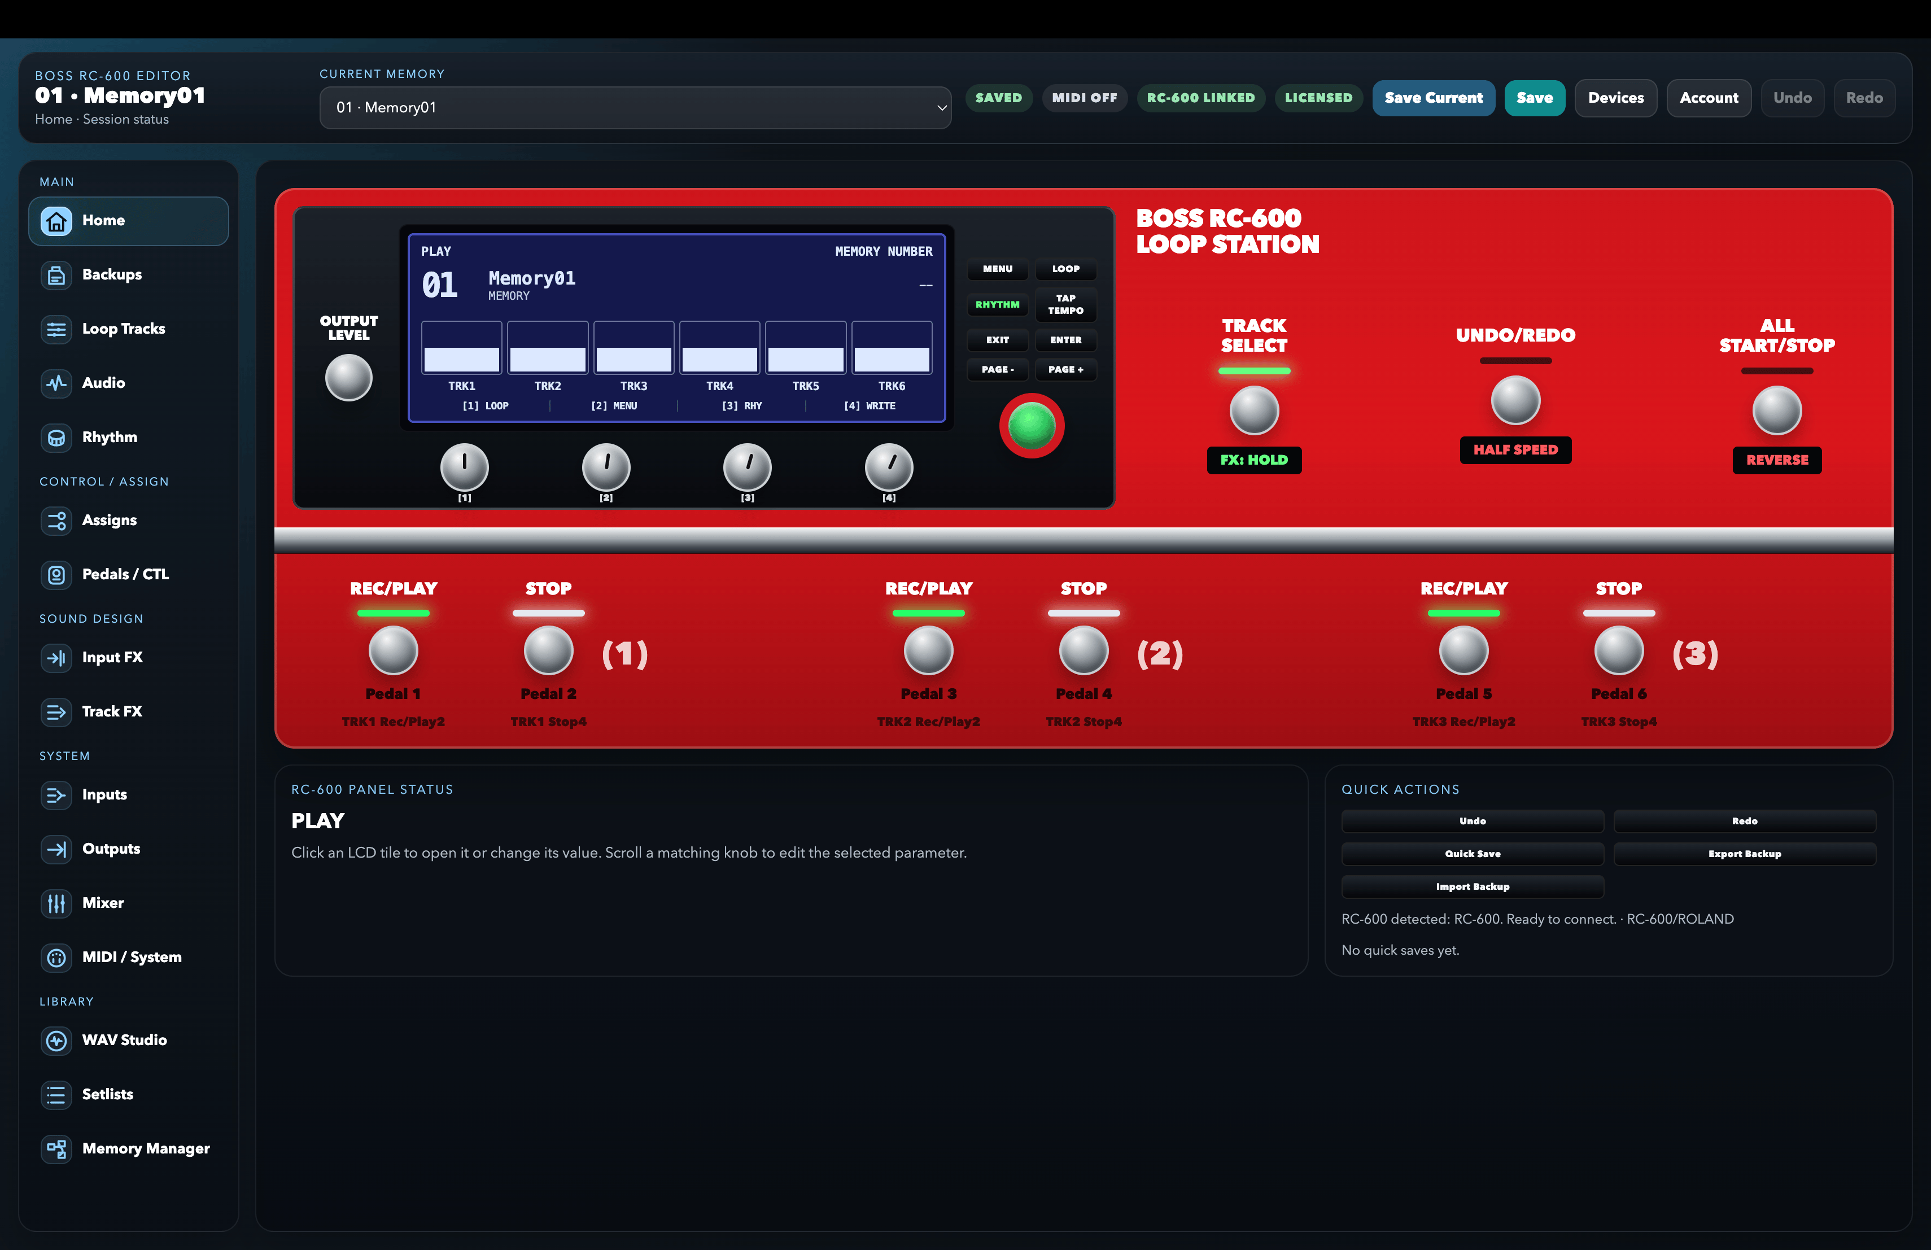Image resolution: width=1931 pixels, height=1250 pixels.
Task: Click the green Pedal 1 Rec/Play footswitch
Action: click(x=392, y=650)
